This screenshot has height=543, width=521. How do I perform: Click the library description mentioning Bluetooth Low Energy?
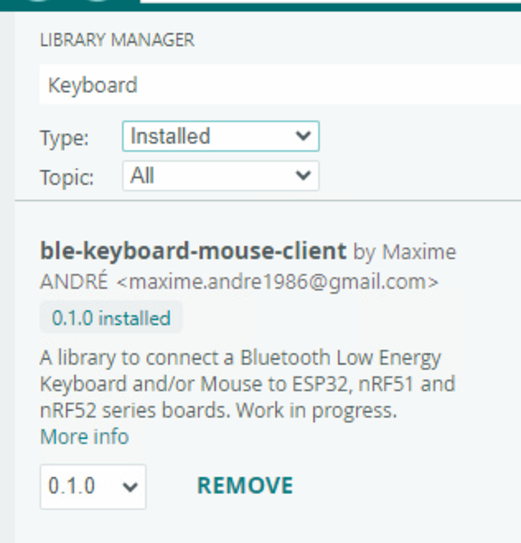tap(247, 385)
